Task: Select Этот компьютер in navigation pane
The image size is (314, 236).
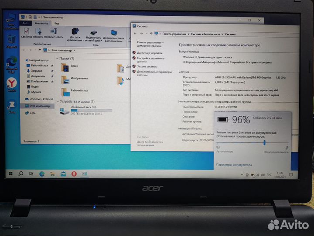Action: (x=37, y=106)
